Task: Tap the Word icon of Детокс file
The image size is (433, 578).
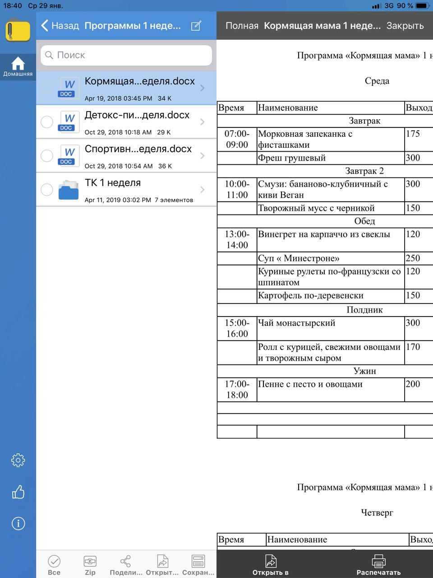Action: (69, 121)
